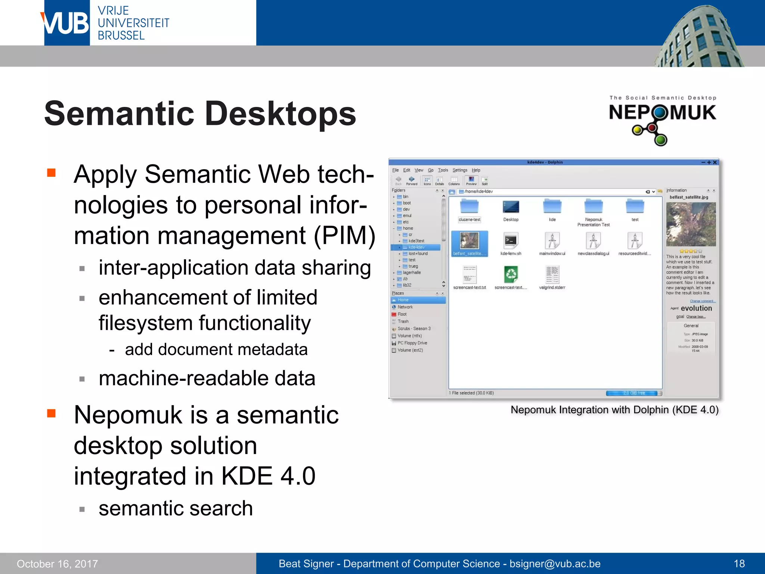Open the Tools menu
Image resolution: width=765 pixels, height=574 pixels.
443,170
